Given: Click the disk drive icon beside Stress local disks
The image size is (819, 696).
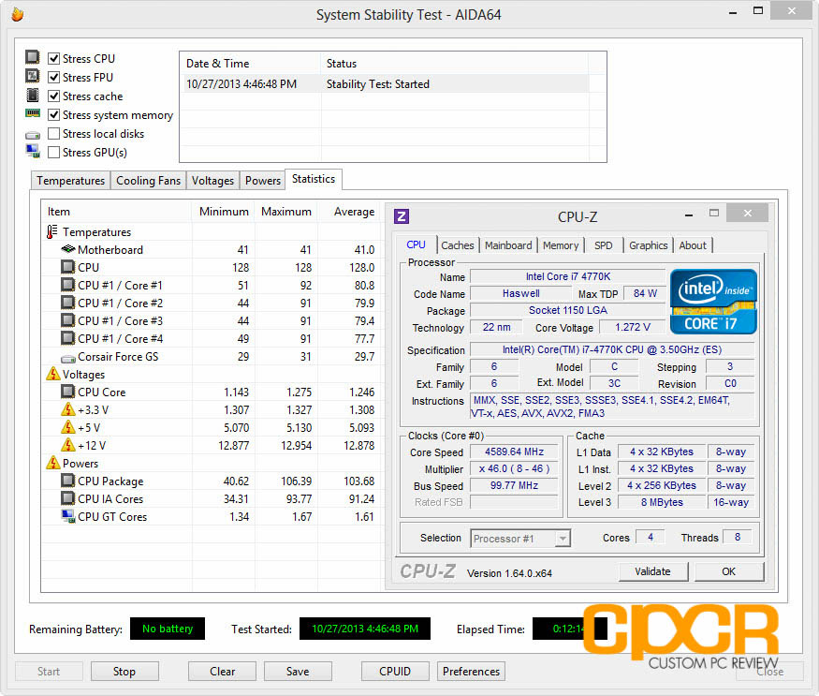Looking at the screenshot, I should 33,135.
